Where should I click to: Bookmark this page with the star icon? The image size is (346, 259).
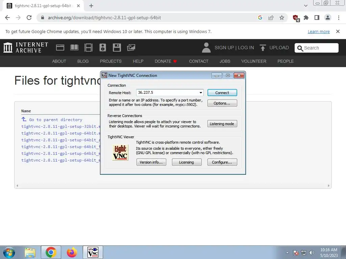[x=282, y=18]
